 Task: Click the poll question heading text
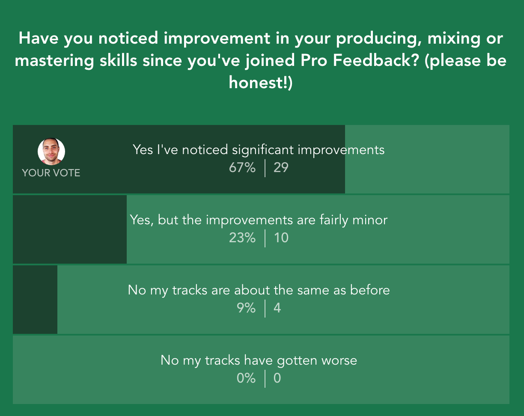[261, 60]
